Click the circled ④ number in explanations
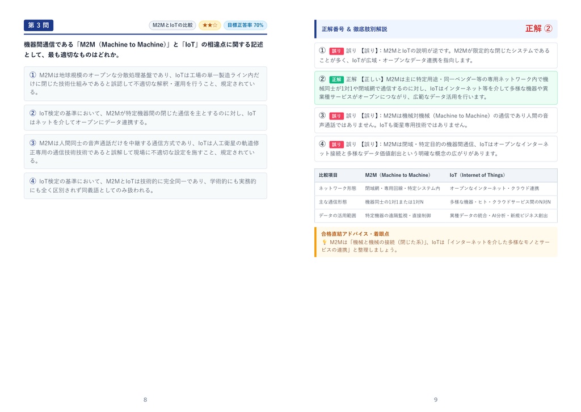This screenshot has width=581, height=412. (322, 143)
